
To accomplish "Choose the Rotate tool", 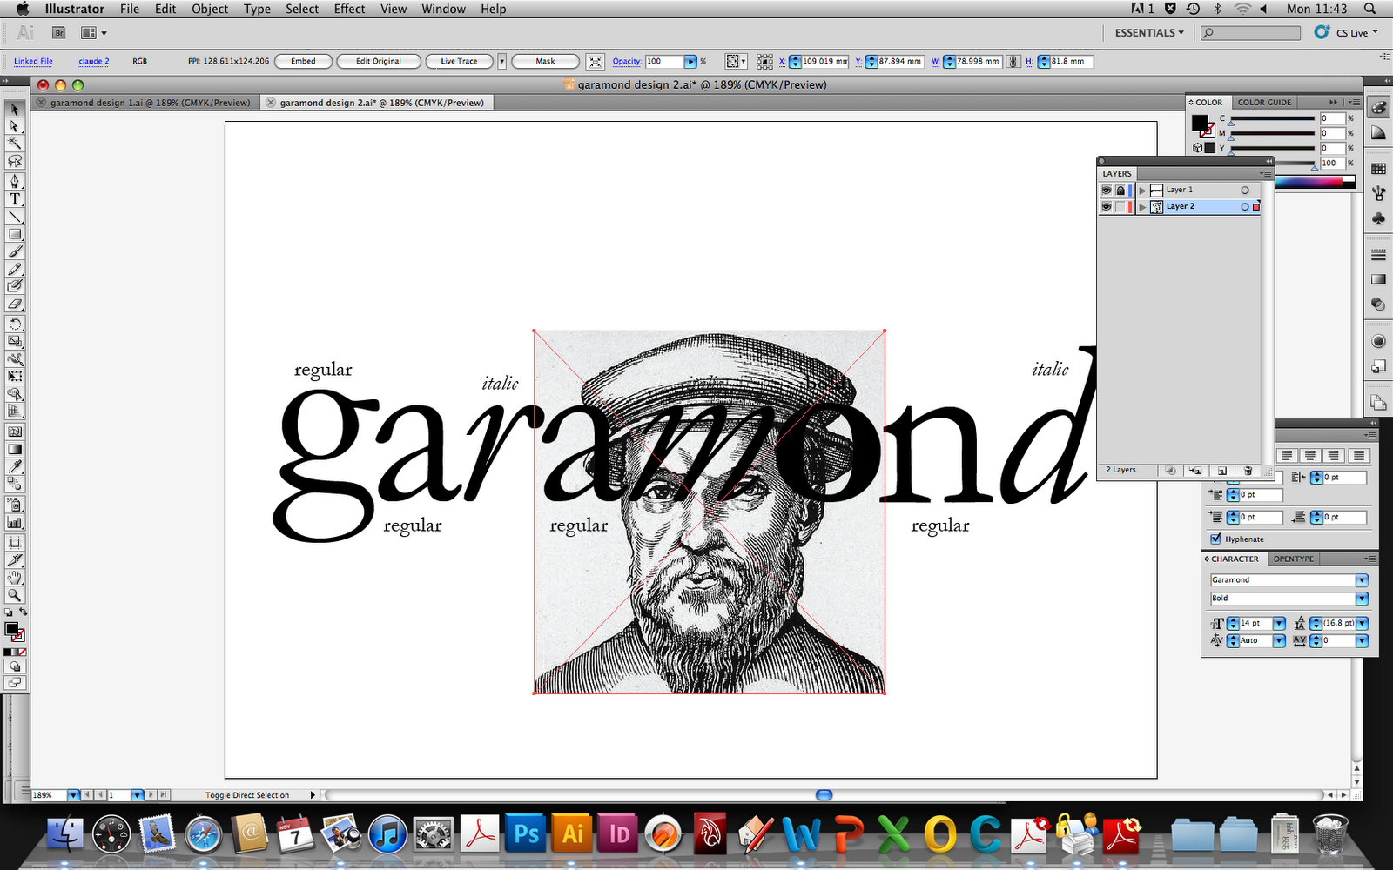I will pos(15,324).
